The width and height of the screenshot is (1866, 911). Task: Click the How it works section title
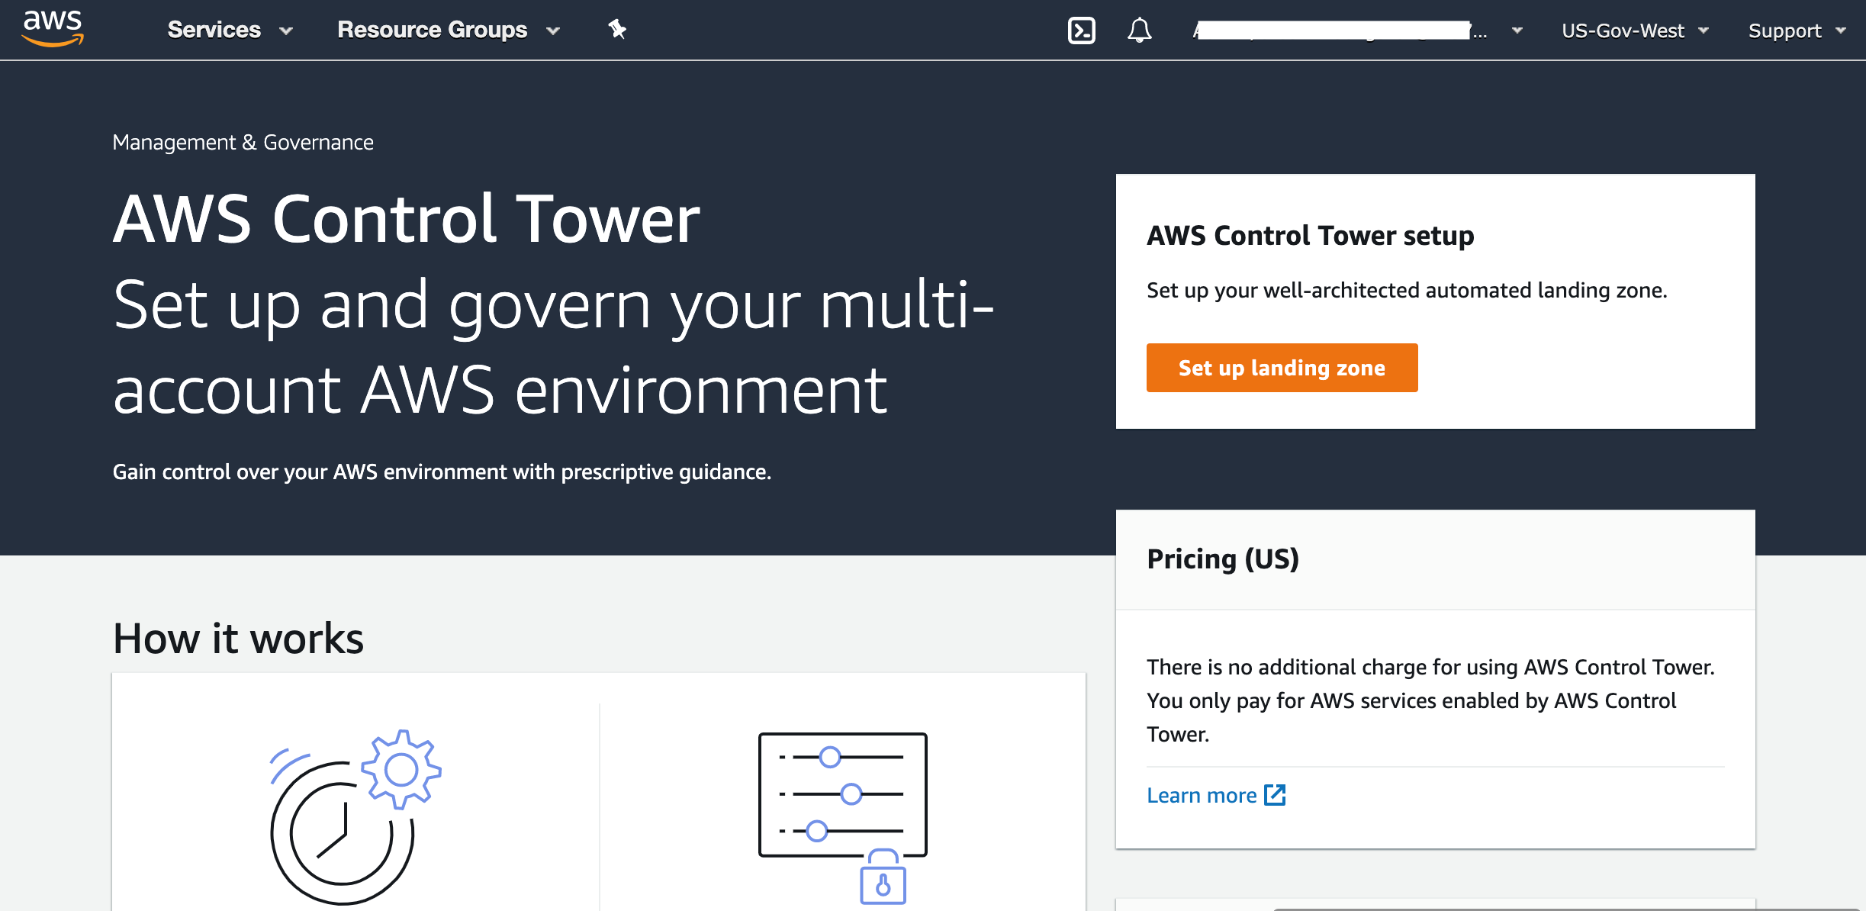pos(237,637)
